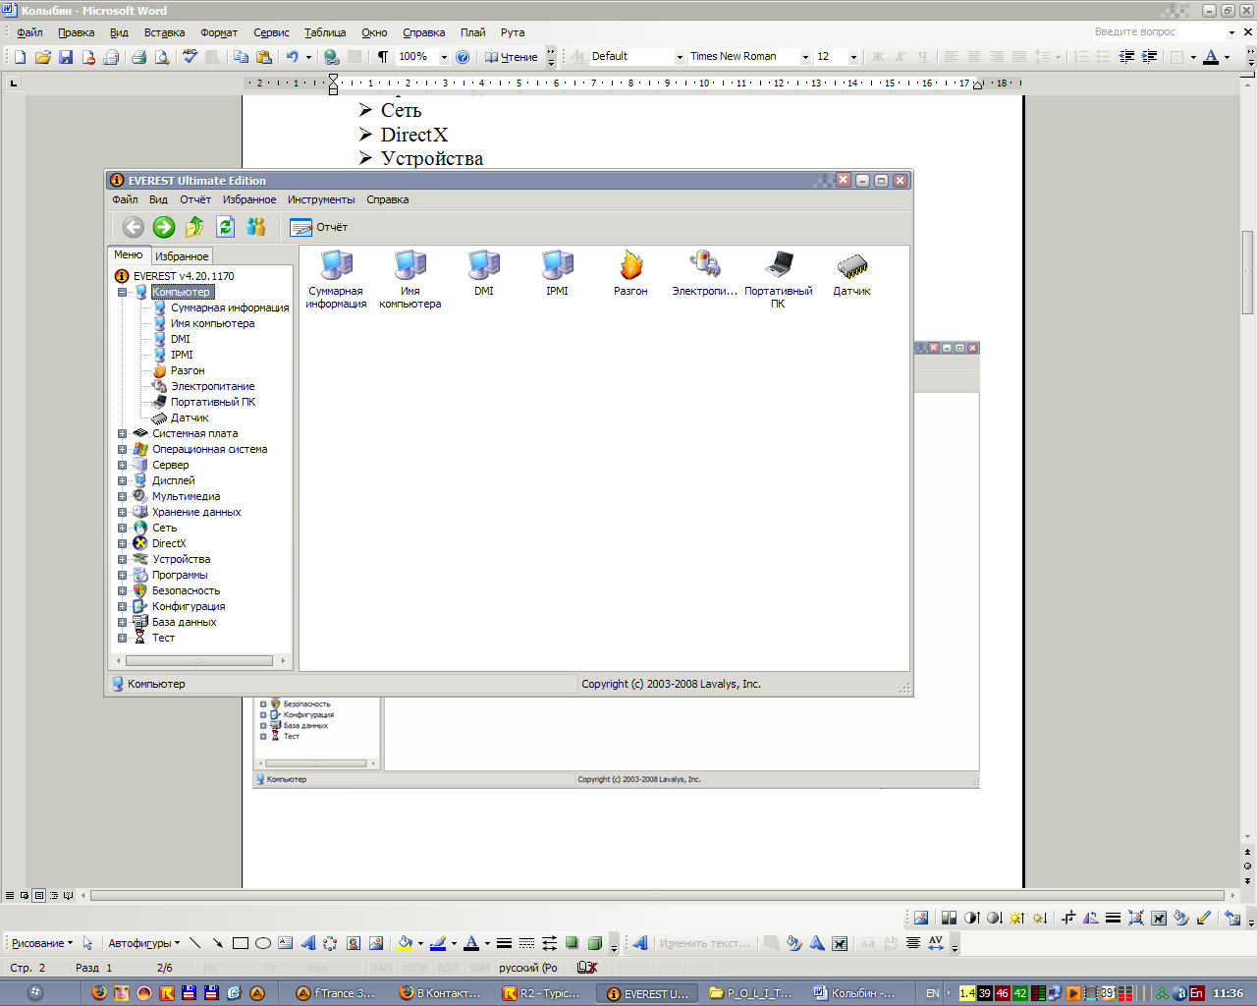
Task: Click the EVEREST Back arrow button
Action: 134,227
